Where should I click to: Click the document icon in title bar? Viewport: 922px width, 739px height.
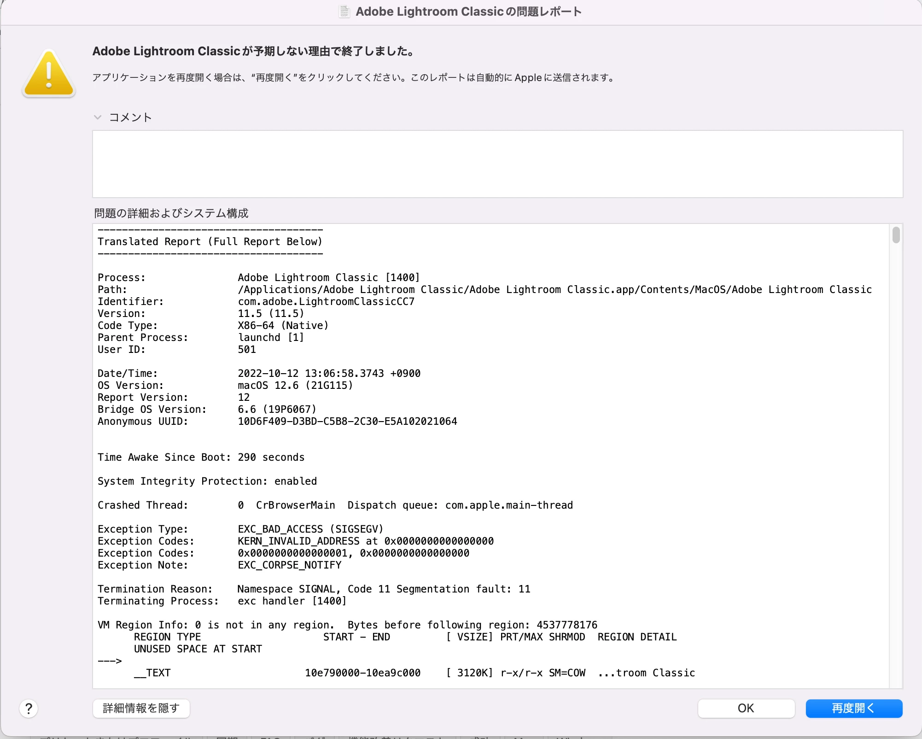[344, 12]
